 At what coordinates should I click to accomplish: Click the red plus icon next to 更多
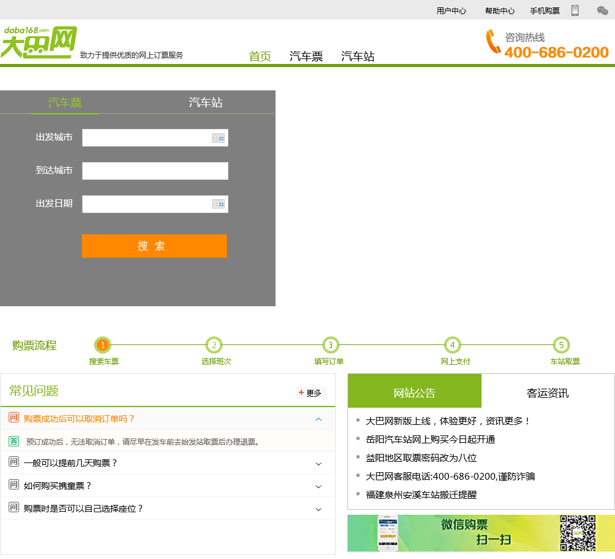tap(301, 392)
